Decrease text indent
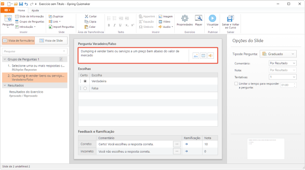Image resolution: width=305 pixels, height=170 pixels. (121, 18)
